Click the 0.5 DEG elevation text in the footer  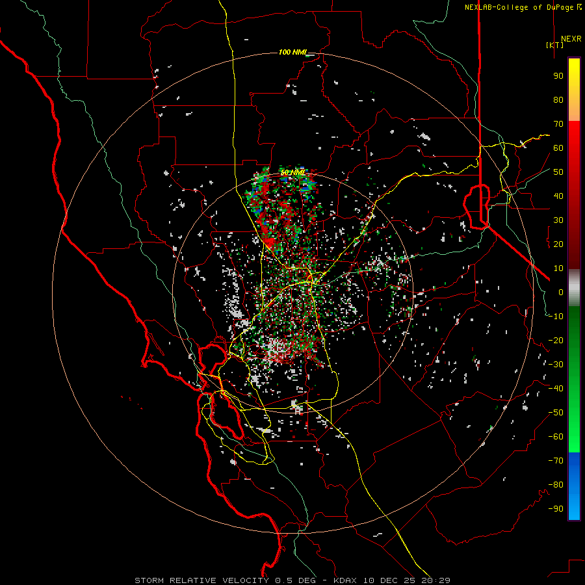(x=295, y=580)
